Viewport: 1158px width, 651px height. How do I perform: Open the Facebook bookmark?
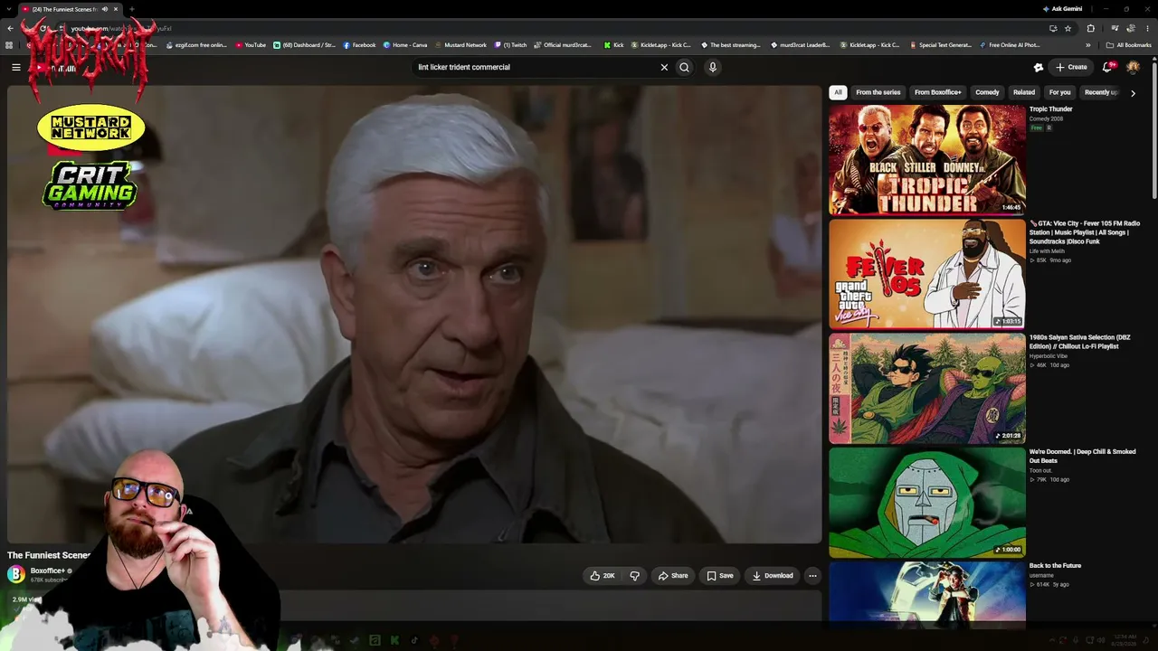359,45
